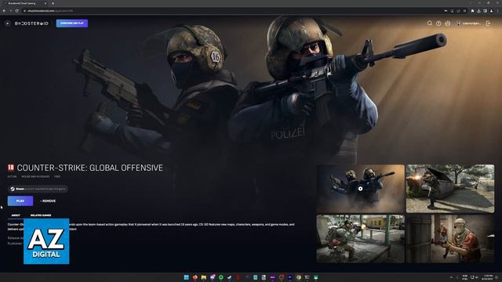
Task: Click the Remove button next to Play
Action: tap(48, 201)
